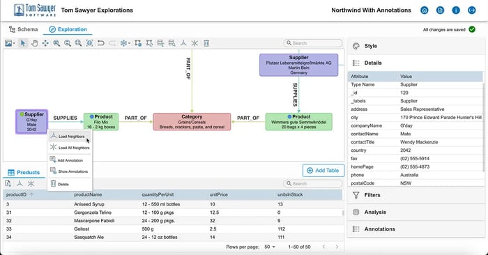
Task: Go to next table page arrow
Action: pyautogui.click(x=337, y=247)
